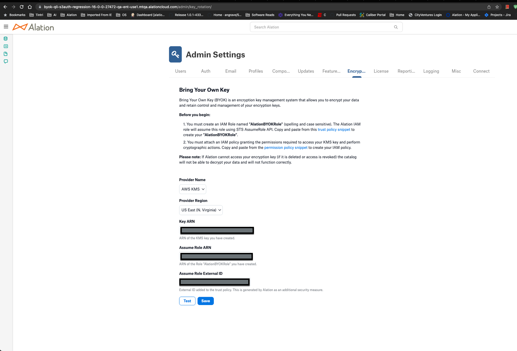Click the hamburger menu icon top-left
The height and width of the screenshot is (351, 517).
pos(6,27)
